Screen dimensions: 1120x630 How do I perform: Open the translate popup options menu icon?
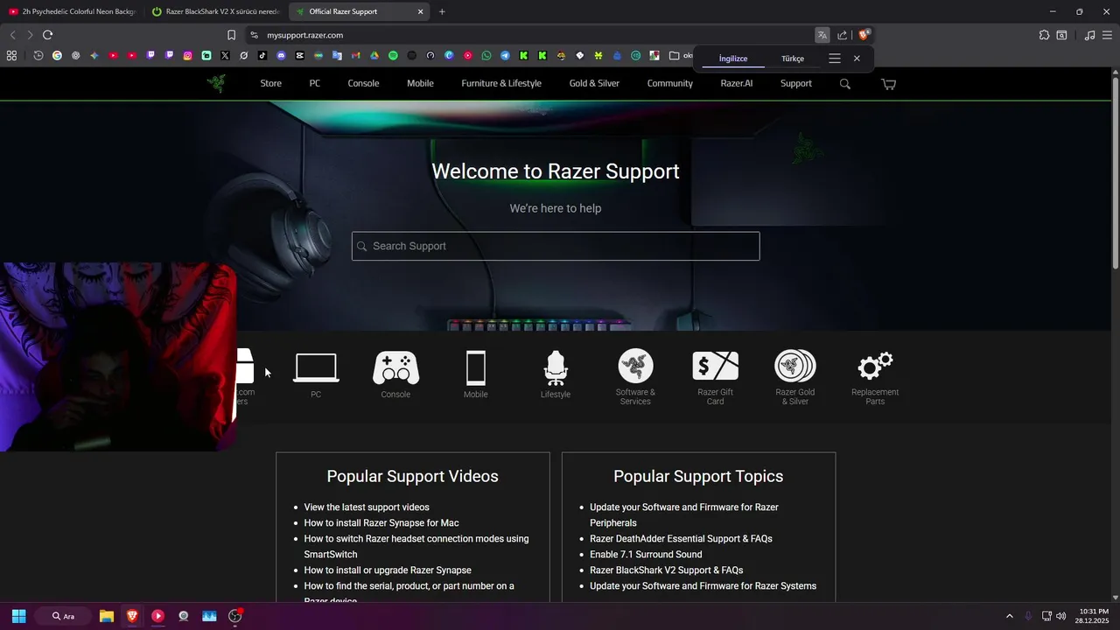point(835,58)
